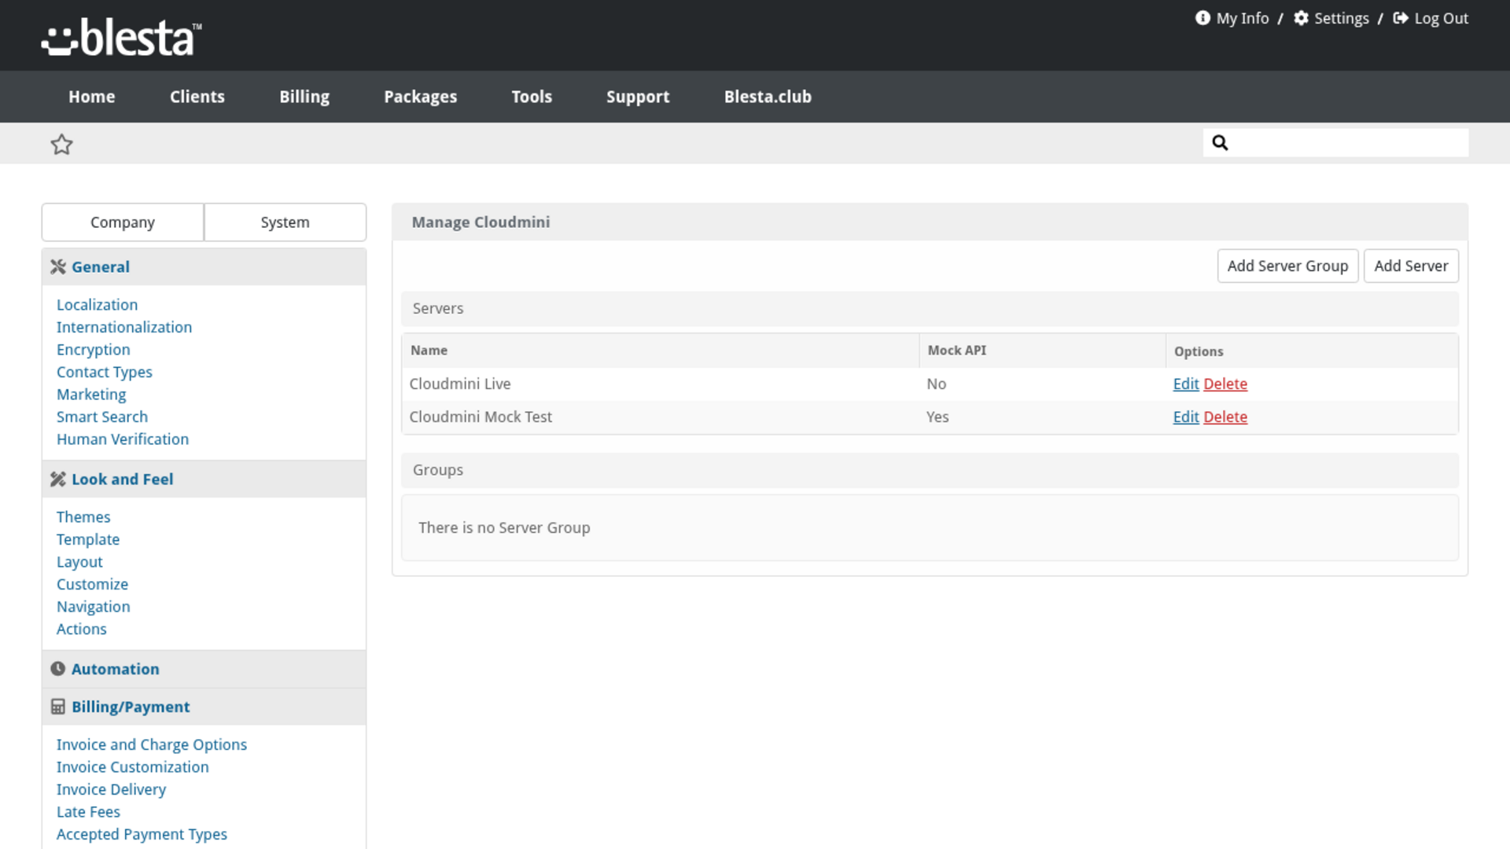Click the favorite star icon

pyautogui.click(x=61, y=144)
